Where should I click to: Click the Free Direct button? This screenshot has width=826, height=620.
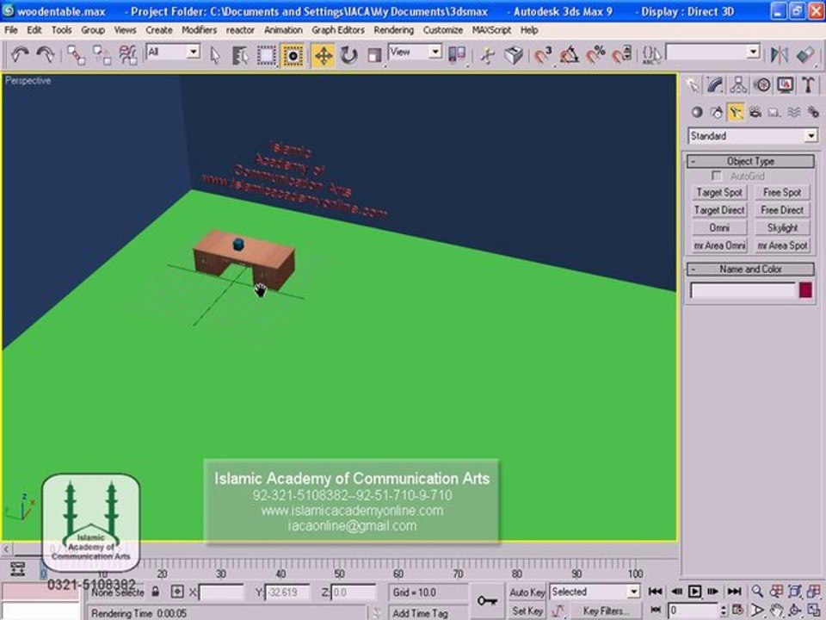782,210
